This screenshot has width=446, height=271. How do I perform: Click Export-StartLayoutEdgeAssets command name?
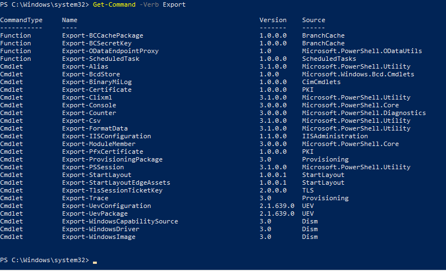(x=116, y=183)
